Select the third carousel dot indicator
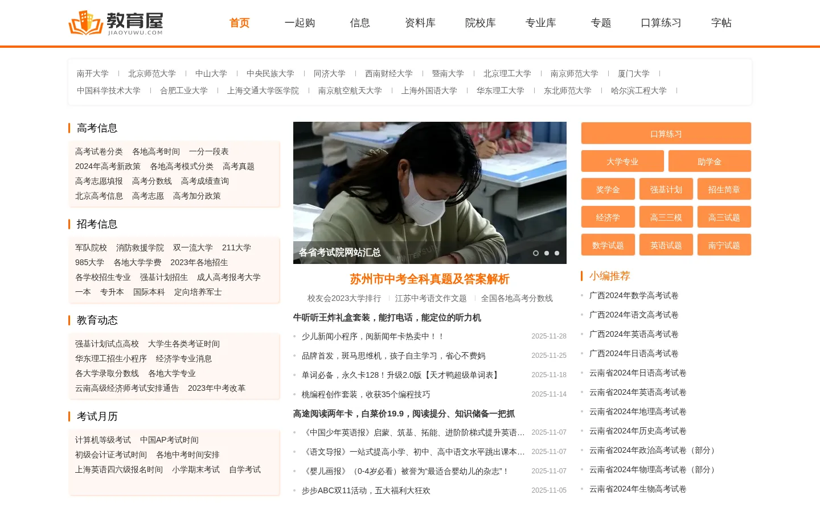Viewport: 820px width, 512px height. pyautogui.click(x=557, y=253)
